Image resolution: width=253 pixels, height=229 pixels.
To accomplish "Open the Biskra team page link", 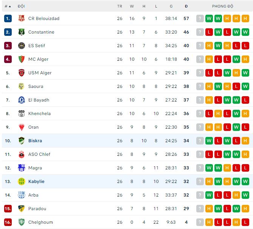I will coord(35,141).
